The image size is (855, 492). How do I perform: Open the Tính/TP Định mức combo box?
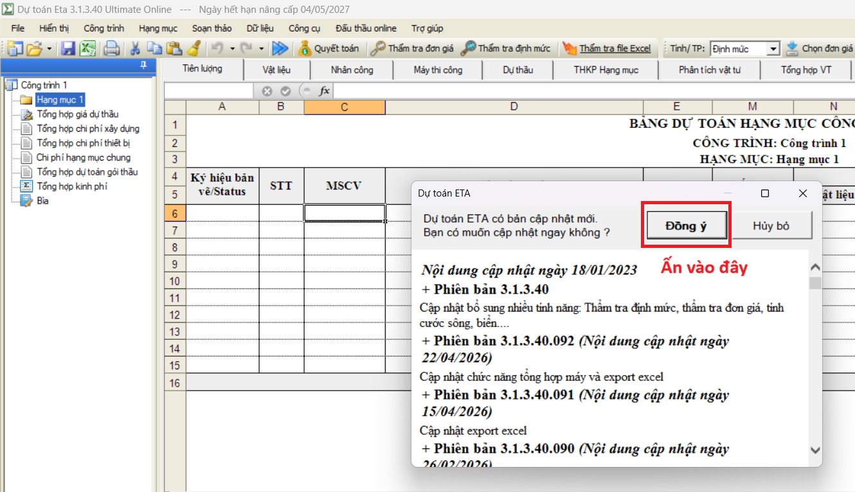(x=745, y=49)
